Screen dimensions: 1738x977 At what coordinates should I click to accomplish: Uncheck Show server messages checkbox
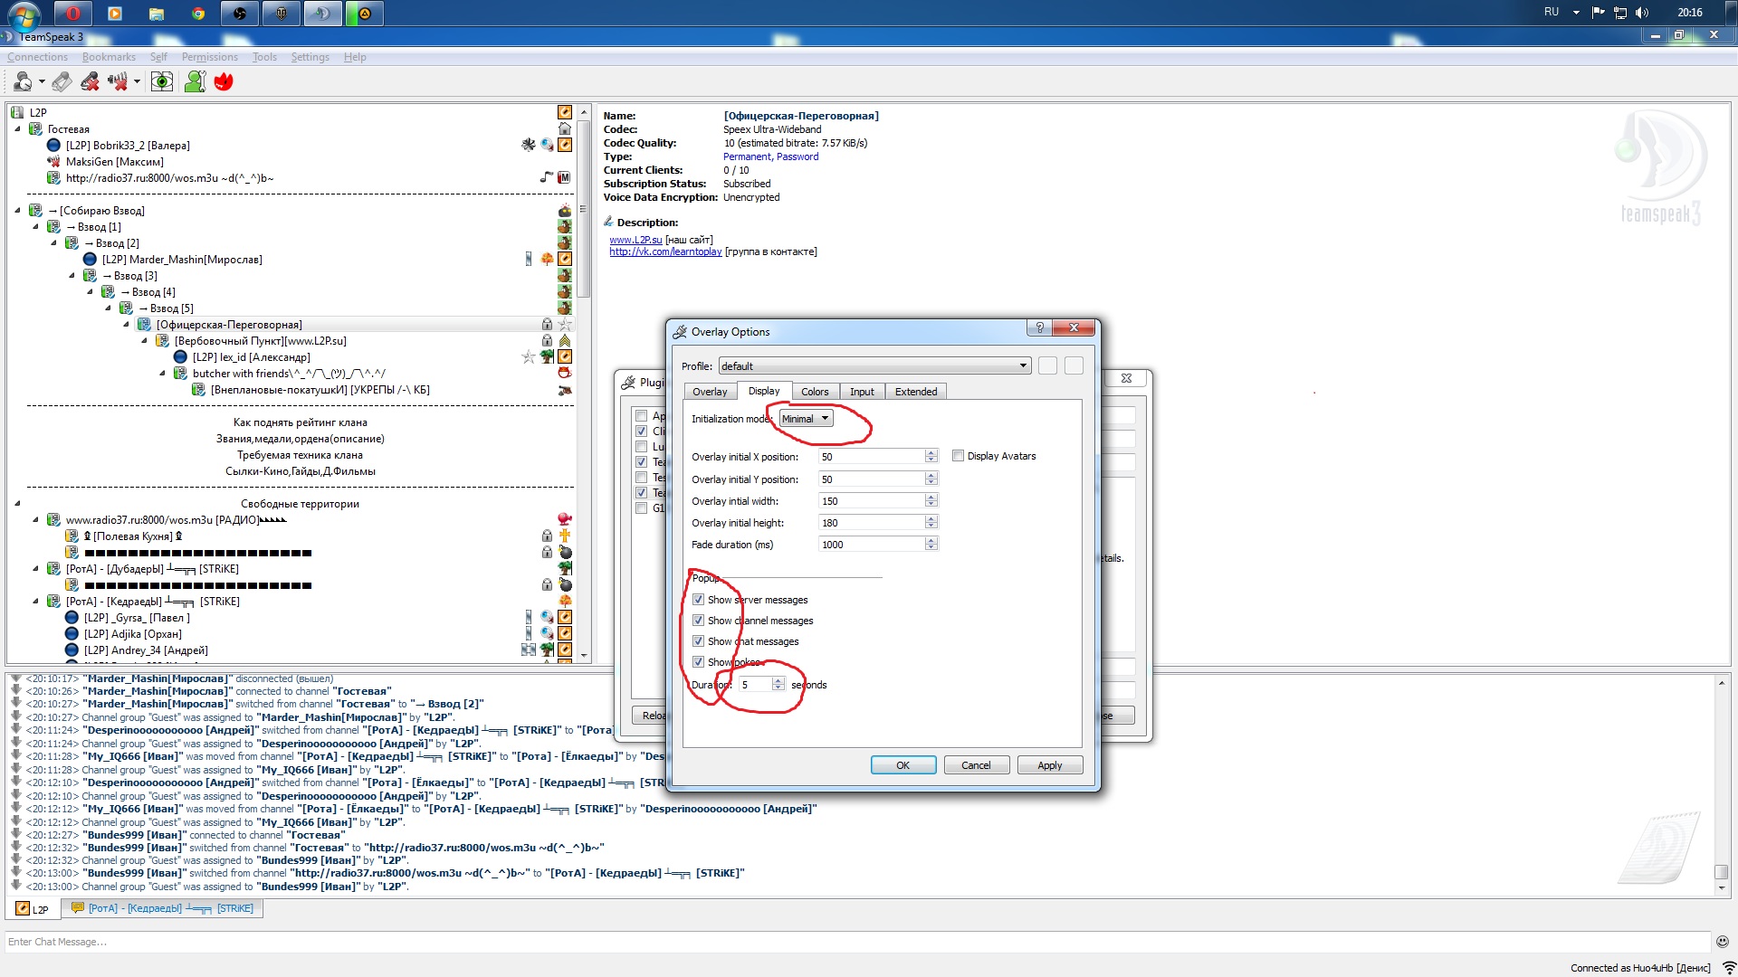tap(698, 600)
